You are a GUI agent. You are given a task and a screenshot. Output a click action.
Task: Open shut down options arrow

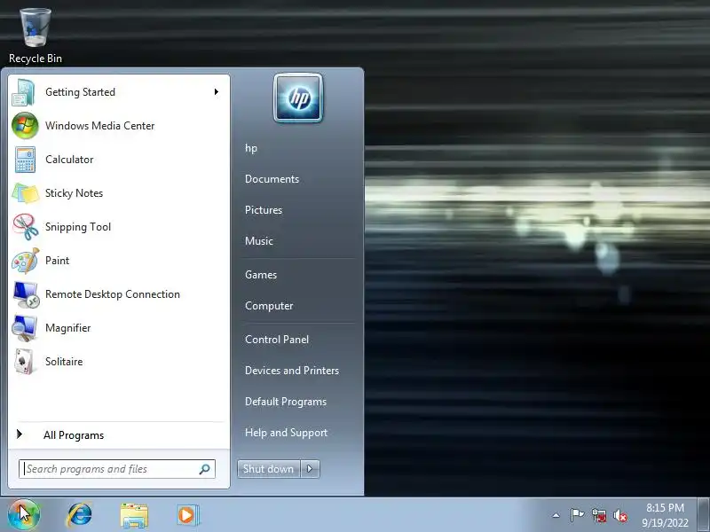coord(310,469)
